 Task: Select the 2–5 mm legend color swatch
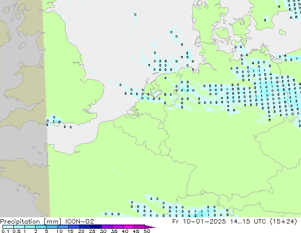[41, 227]
